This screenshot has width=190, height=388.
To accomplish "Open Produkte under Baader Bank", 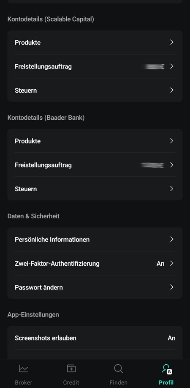I will [95, 141].
